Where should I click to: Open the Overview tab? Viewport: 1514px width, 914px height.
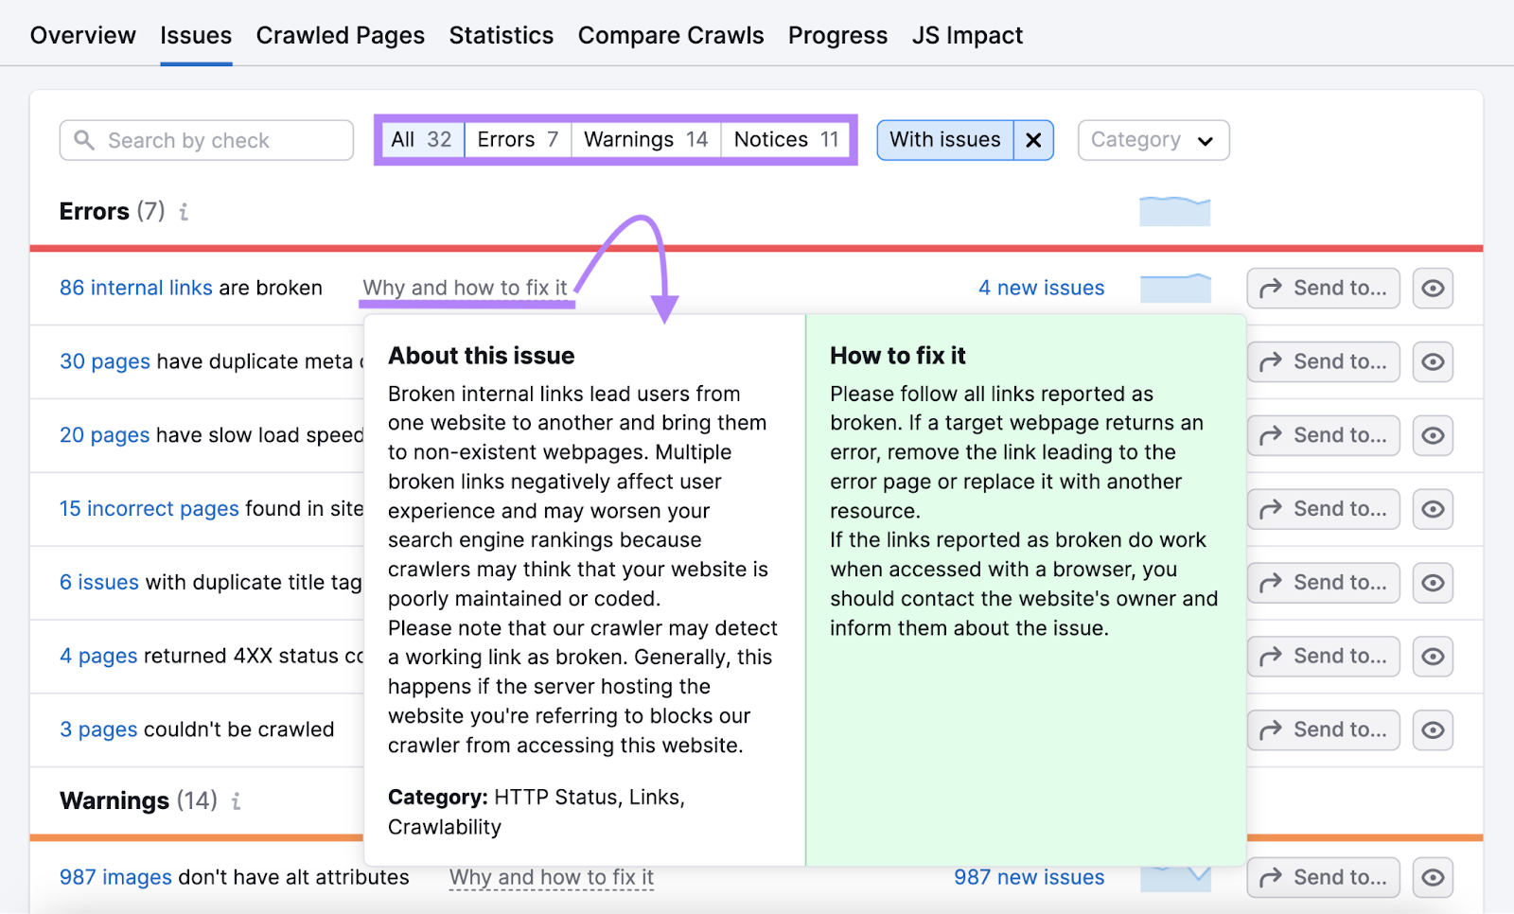(x=83, y=35)
